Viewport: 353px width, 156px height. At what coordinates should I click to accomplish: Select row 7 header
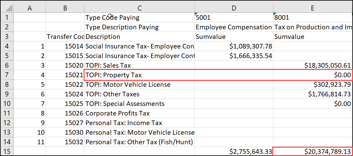click(7, 75)
